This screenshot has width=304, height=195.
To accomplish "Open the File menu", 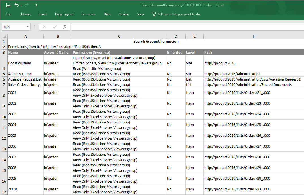I will click(x=8, y=14).
